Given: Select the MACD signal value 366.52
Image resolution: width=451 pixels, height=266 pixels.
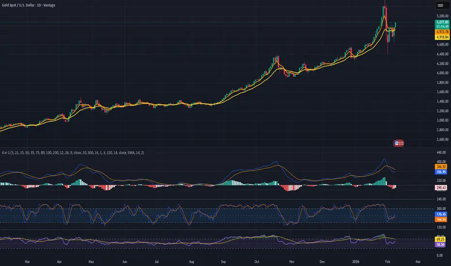Looking at the screenshot, I should coord(441,167).
